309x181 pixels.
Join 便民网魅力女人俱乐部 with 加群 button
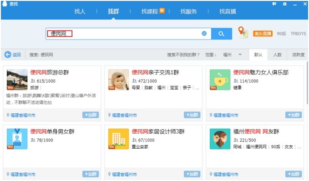[294, 115]
